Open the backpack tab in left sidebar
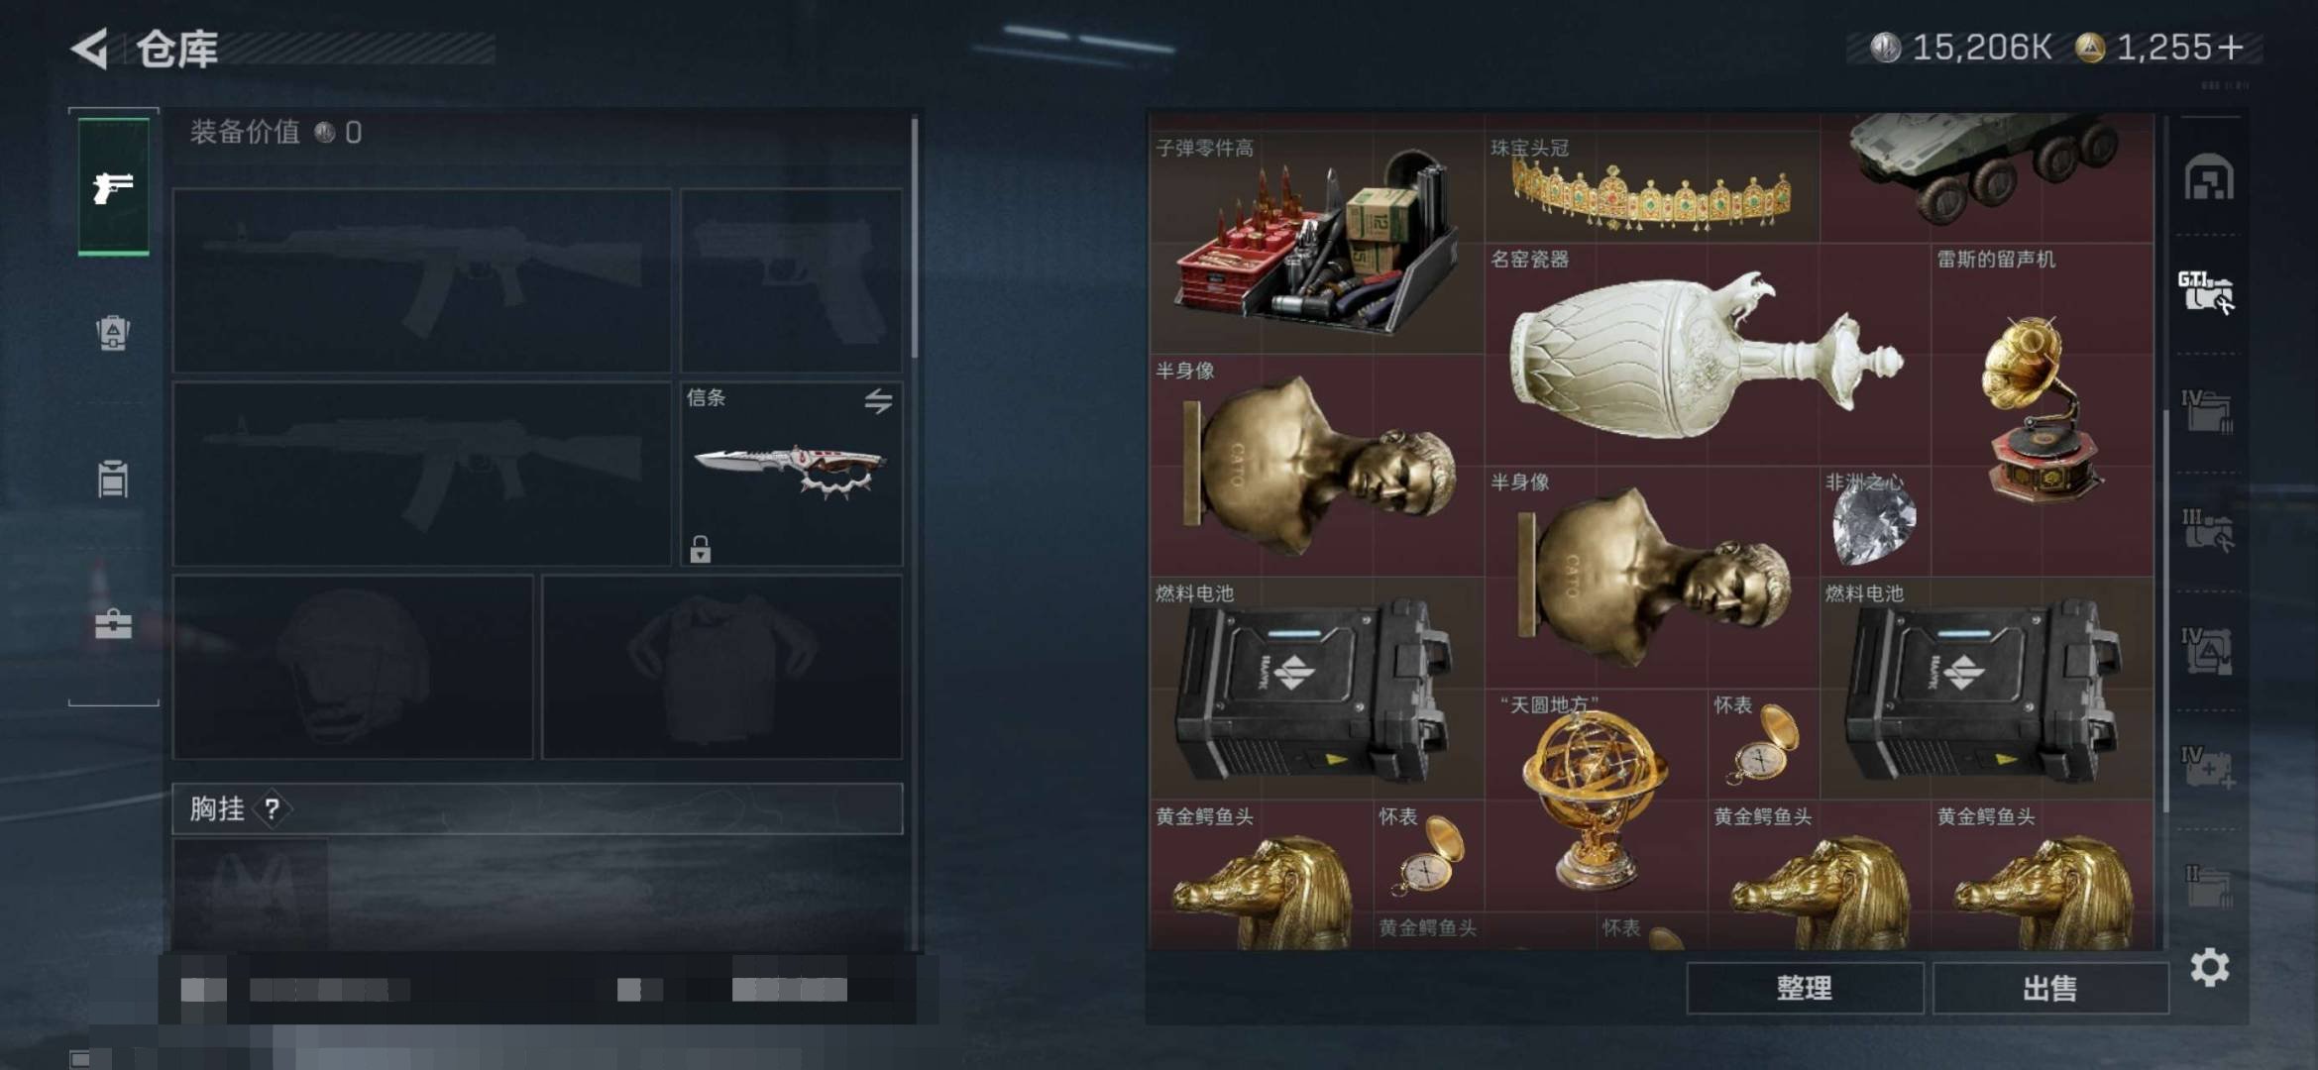This screenshot has height=1070, width=2318. pyautogui.click(x=113, y=333)
